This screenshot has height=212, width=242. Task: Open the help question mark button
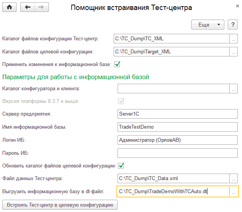point(233,25)
